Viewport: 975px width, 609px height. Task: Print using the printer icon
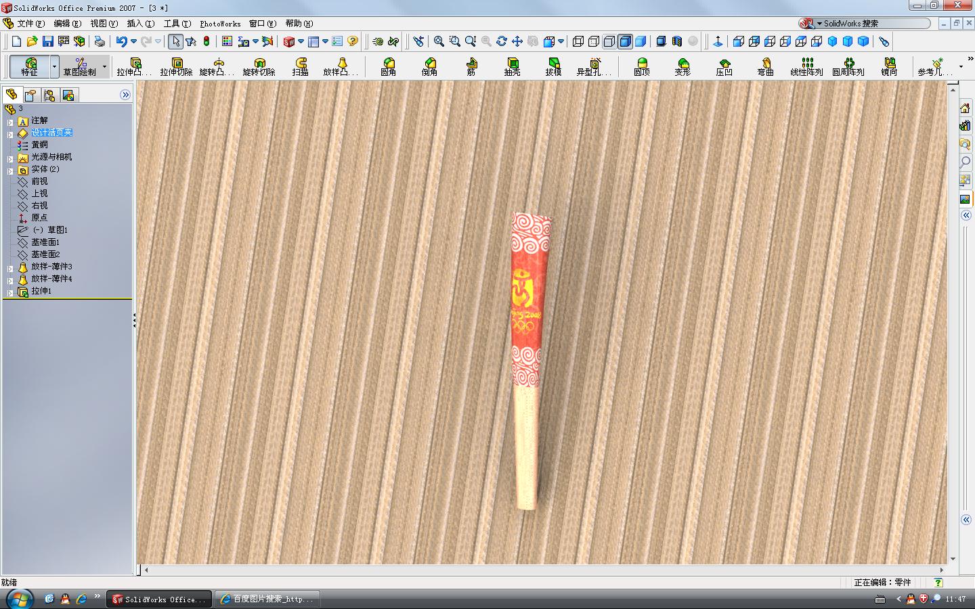coord(100,41)
